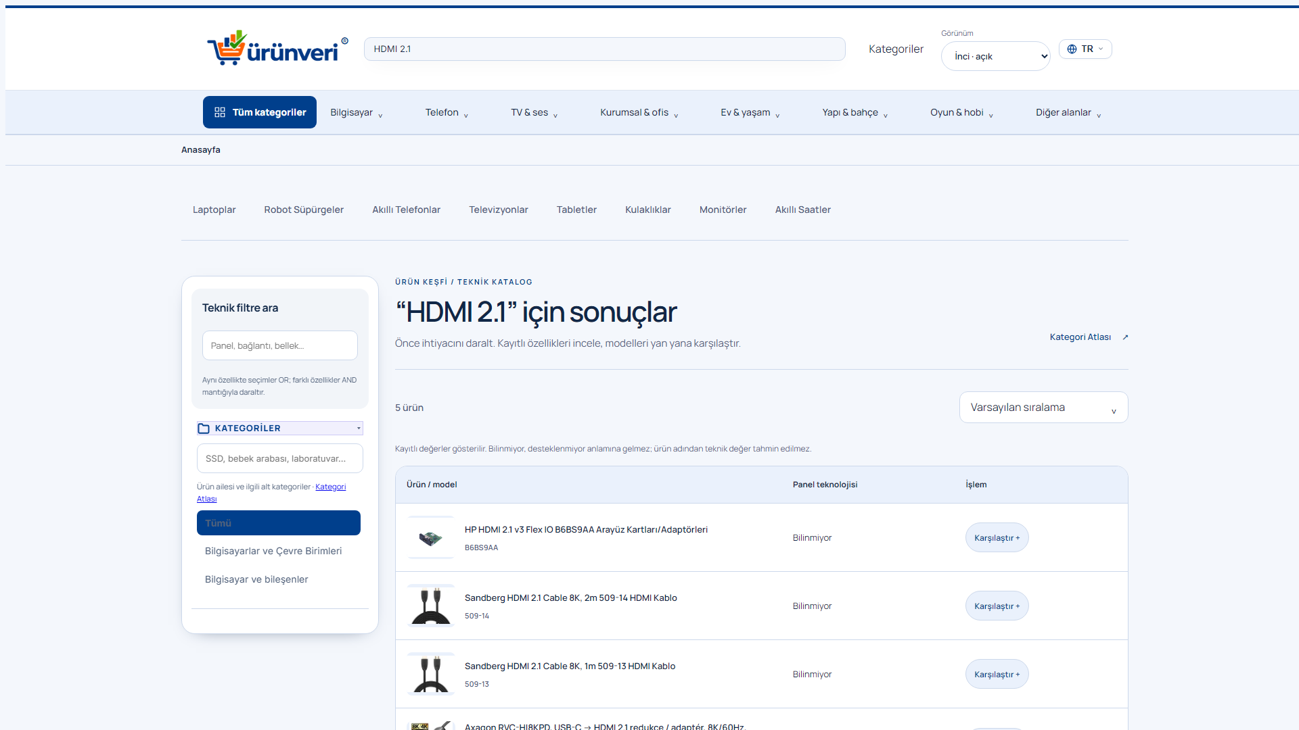Open the Varsayılan sıralama sort dropdown
This screenshot has width=1299, height=730.
[x=1043, y=408]
